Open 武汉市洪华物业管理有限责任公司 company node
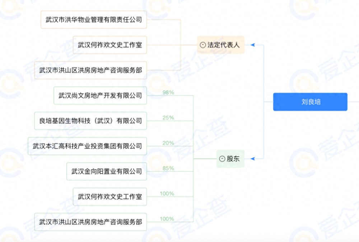Viewport: 359px width, 242px height. (x=94, y=20)
